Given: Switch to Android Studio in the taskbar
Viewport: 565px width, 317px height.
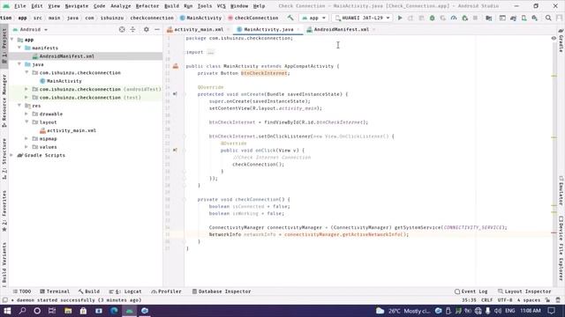Looking at the screenshot, I should (x=130, y=311).
